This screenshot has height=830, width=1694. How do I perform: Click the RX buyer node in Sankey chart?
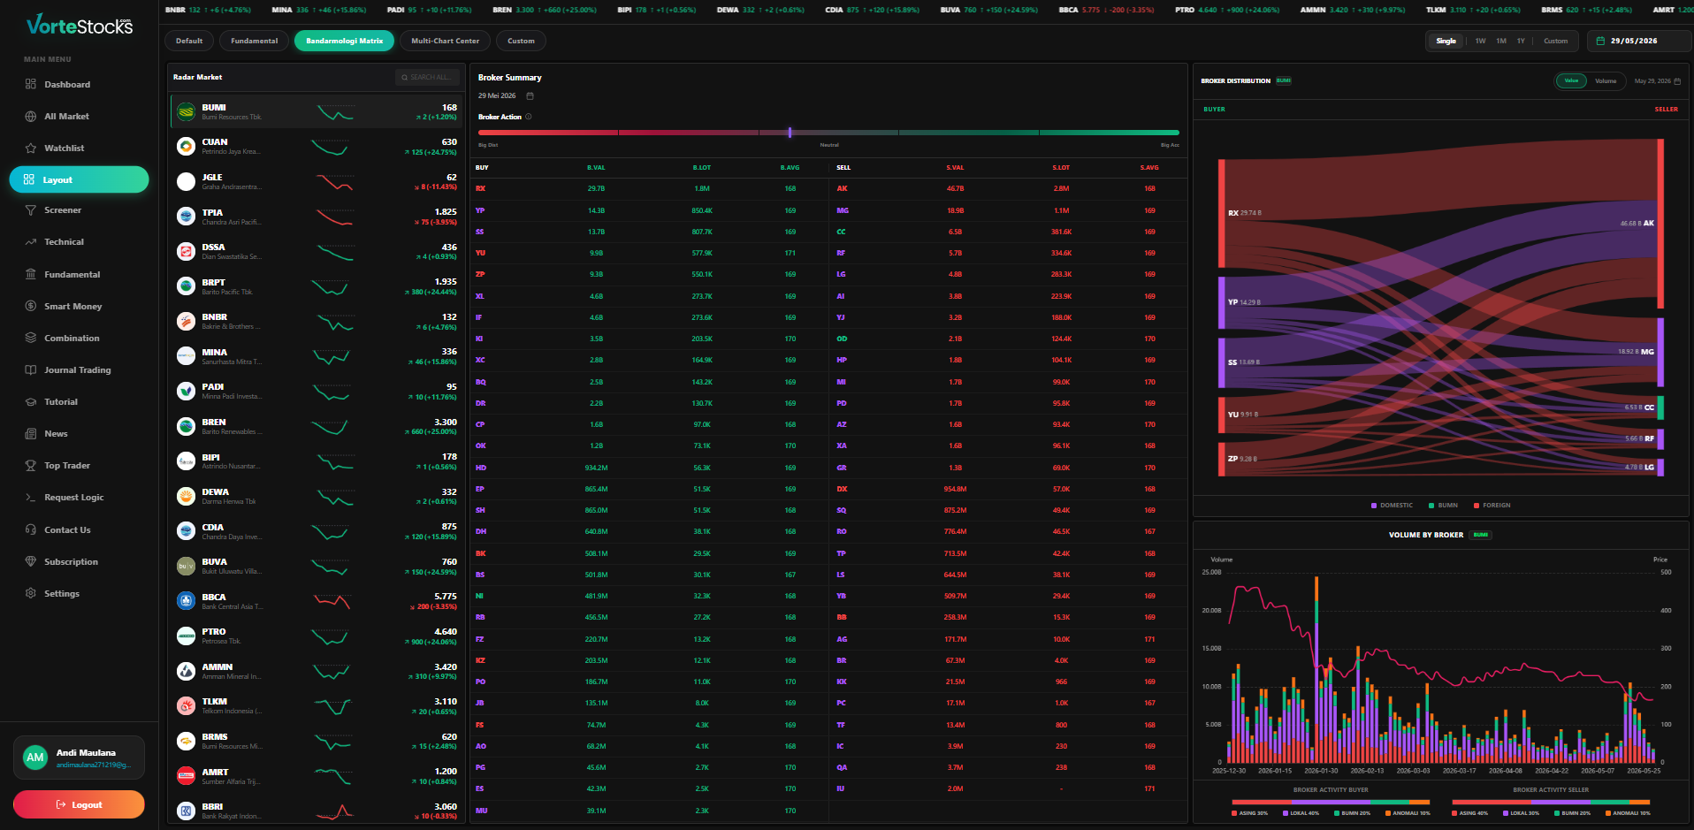click(x=1222, y=213)
